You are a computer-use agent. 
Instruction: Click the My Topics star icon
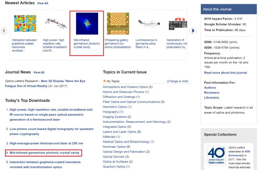tap(104, 81)
